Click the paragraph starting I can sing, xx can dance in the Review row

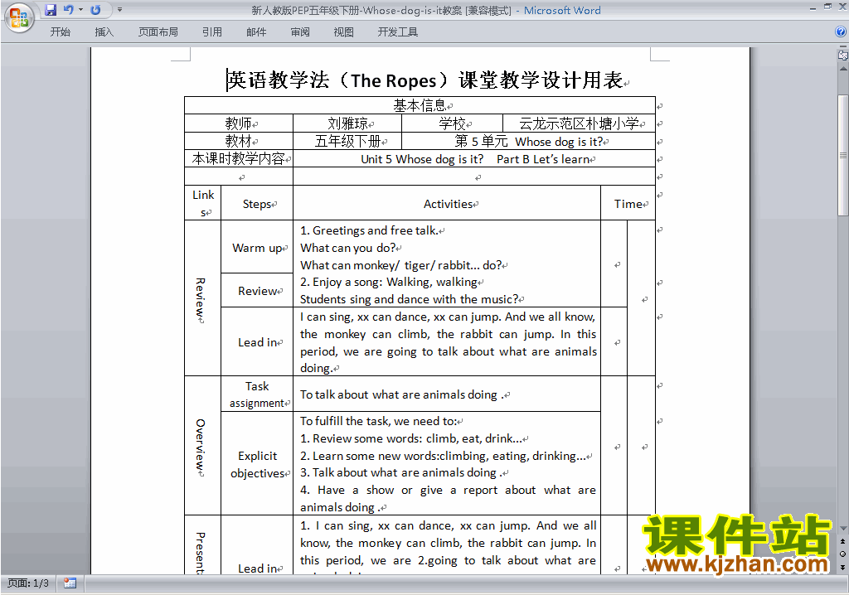tap(448, 342)
